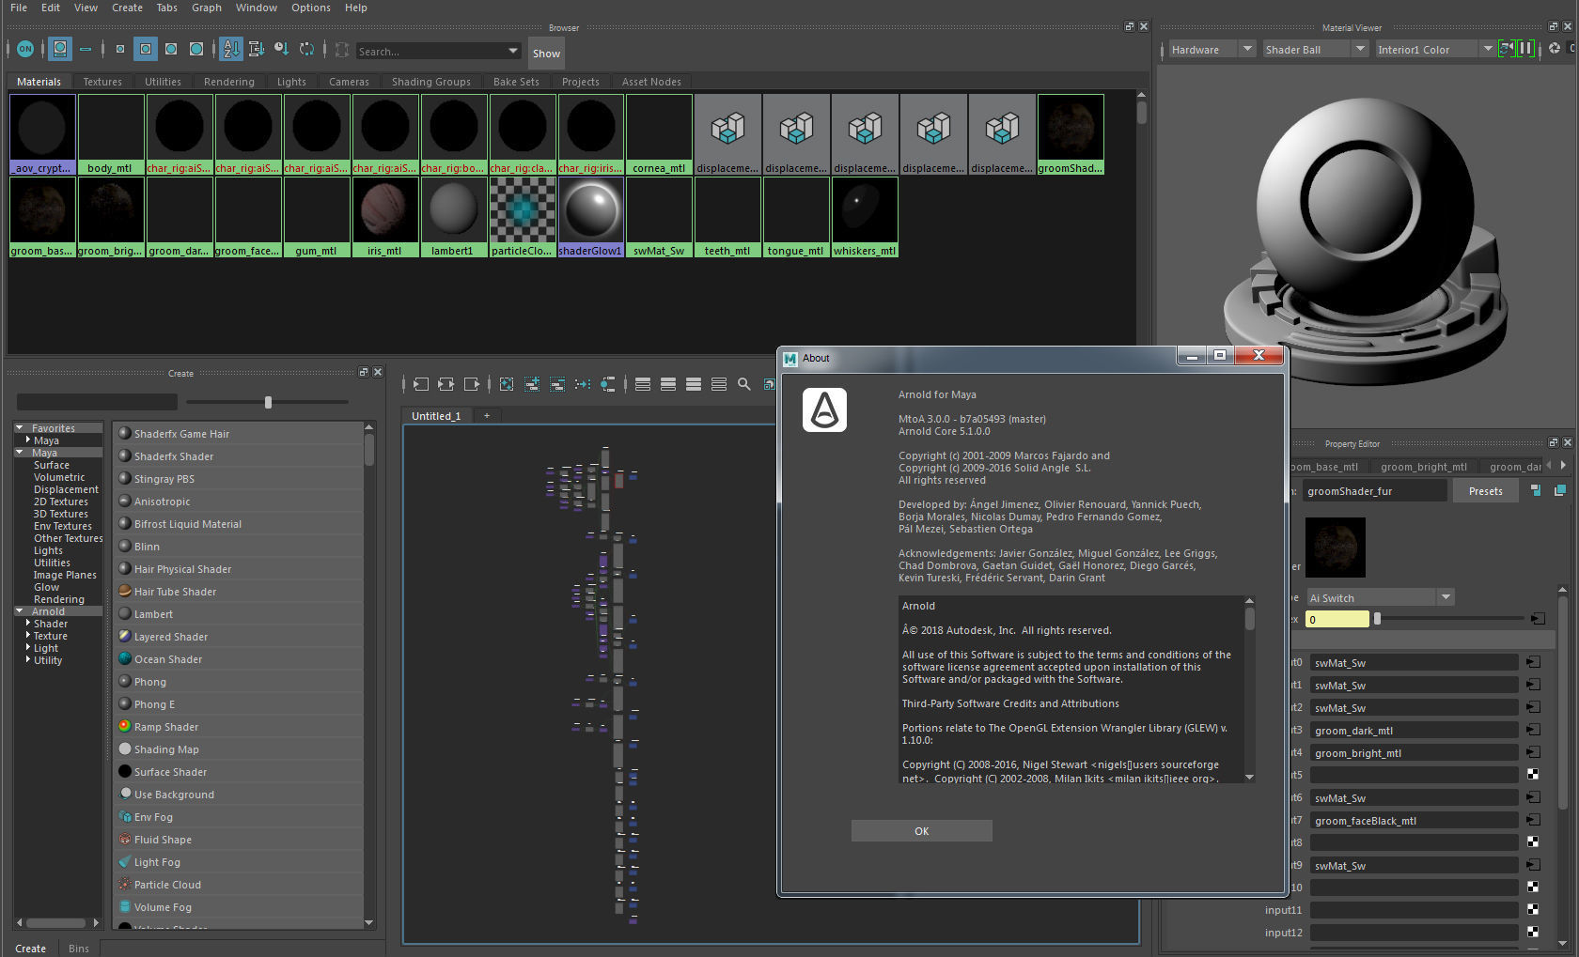1579x957 pixels.
Task: Select extra large swatch size in Browser
Action: [x=196, y=49]
